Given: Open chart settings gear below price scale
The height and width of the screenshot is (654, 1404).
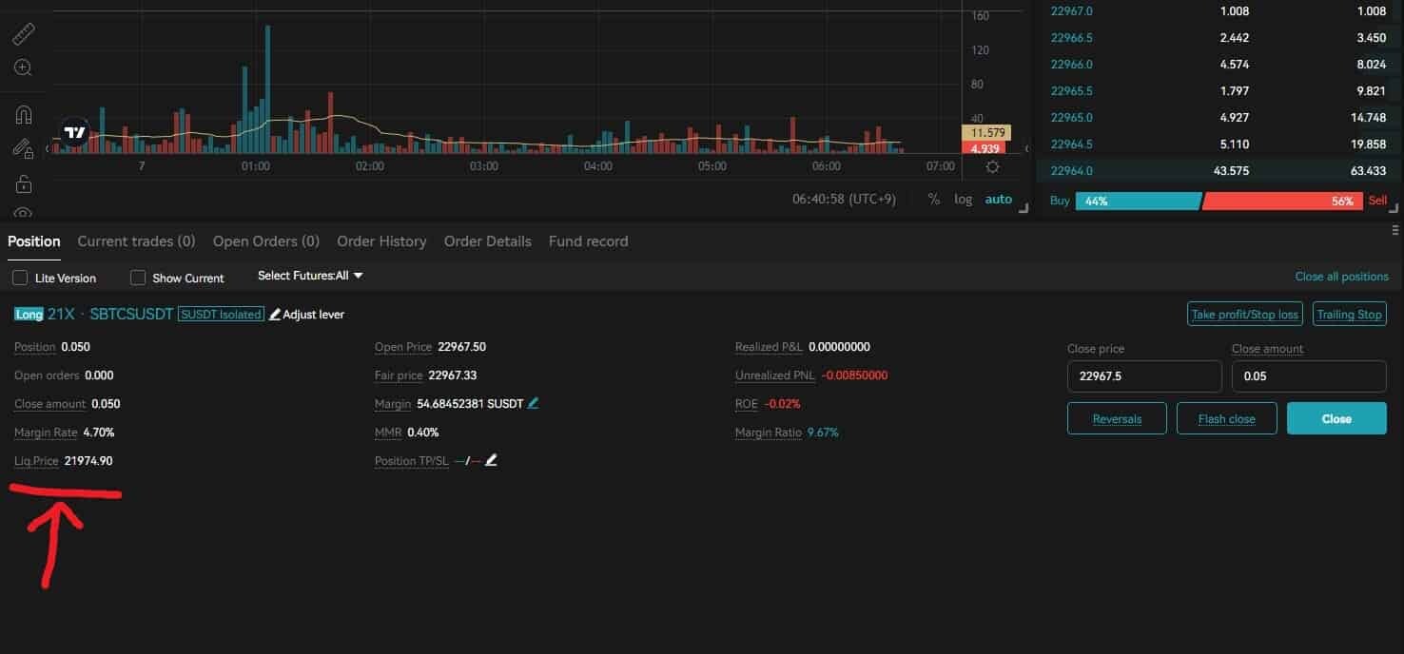Looking at the screenshot, I should pyautogui.click(x=992, y=167).
